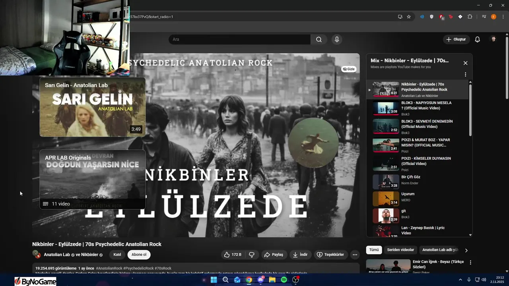Open the blue sound-wave extension
Screen dimensions: 509x286
click(x=422, y=17)
